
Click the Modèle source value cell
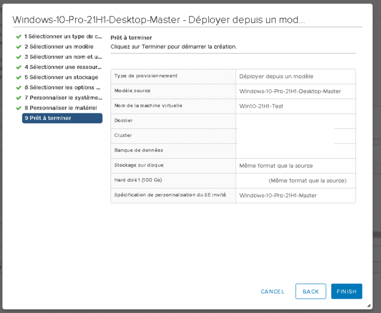click(x=290, y=91)
